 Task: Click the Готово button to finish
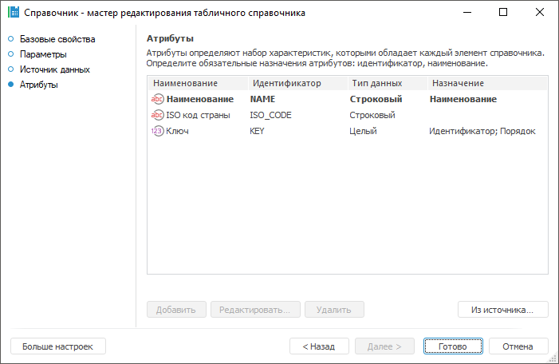click(452, 346)
